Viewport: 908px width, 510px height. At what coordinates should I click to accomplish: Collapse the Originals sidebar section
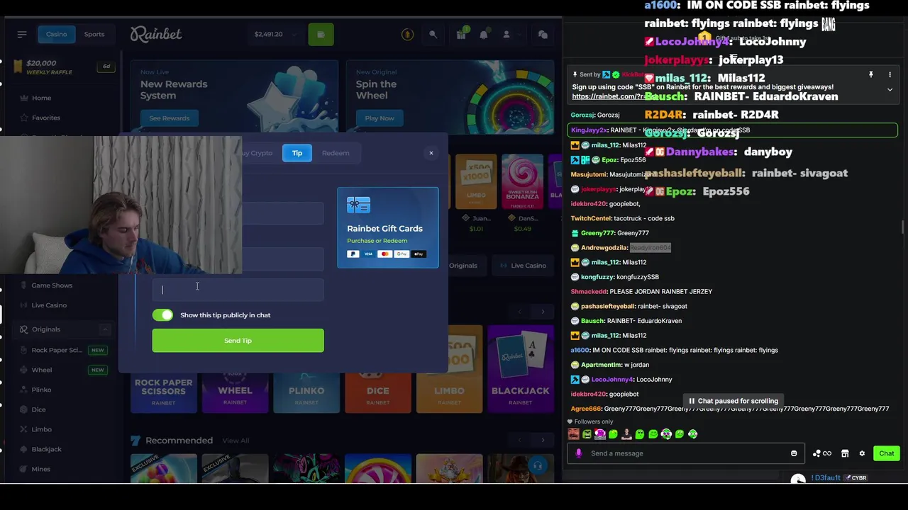[x=105, y=329]
